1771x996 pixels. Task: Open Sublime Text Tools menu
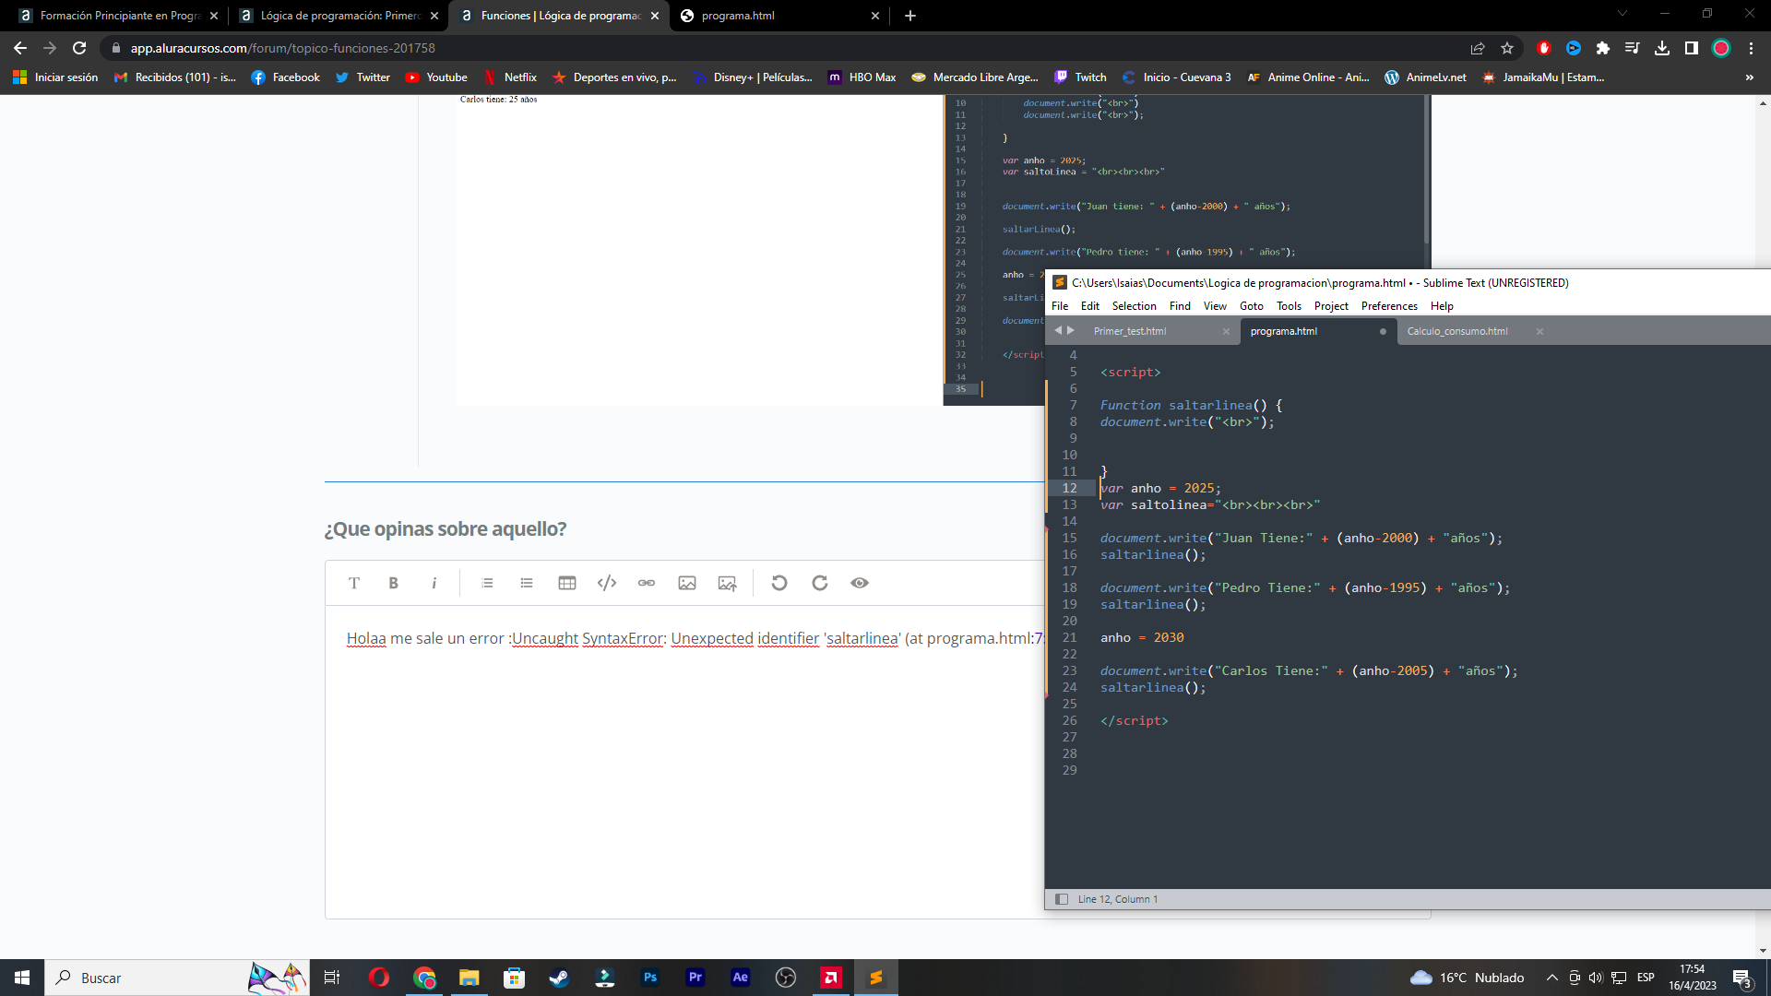tap(1289, 306)
